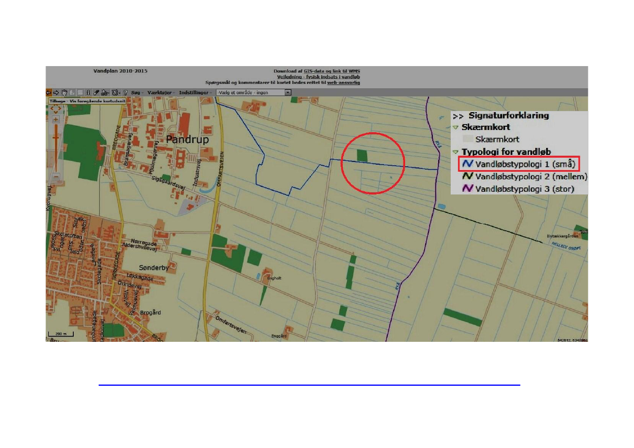This screenshot has width=634, height=448.
Task: Click the 'Typologi for vandløb' heading text
Action: [506, 152]
